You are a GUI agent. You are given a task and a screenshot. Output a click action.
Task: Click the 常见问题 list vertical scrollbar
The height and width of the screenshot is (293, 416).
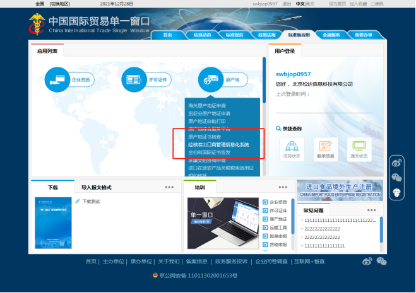[381, 229]
